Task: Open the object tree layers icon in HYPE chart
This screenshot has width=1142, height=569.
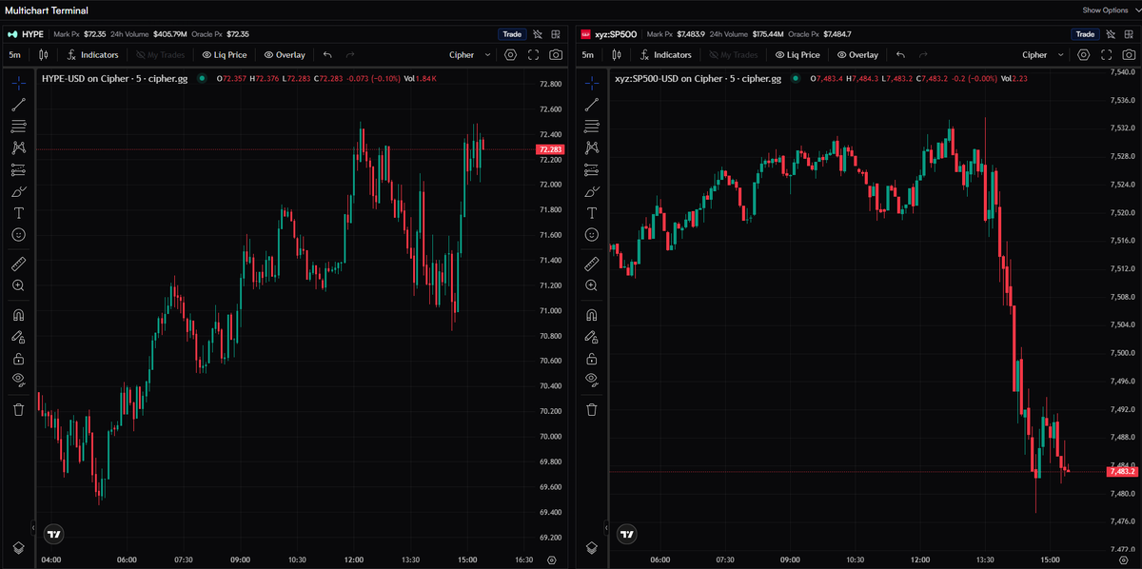Action: (x=18, y=548)
